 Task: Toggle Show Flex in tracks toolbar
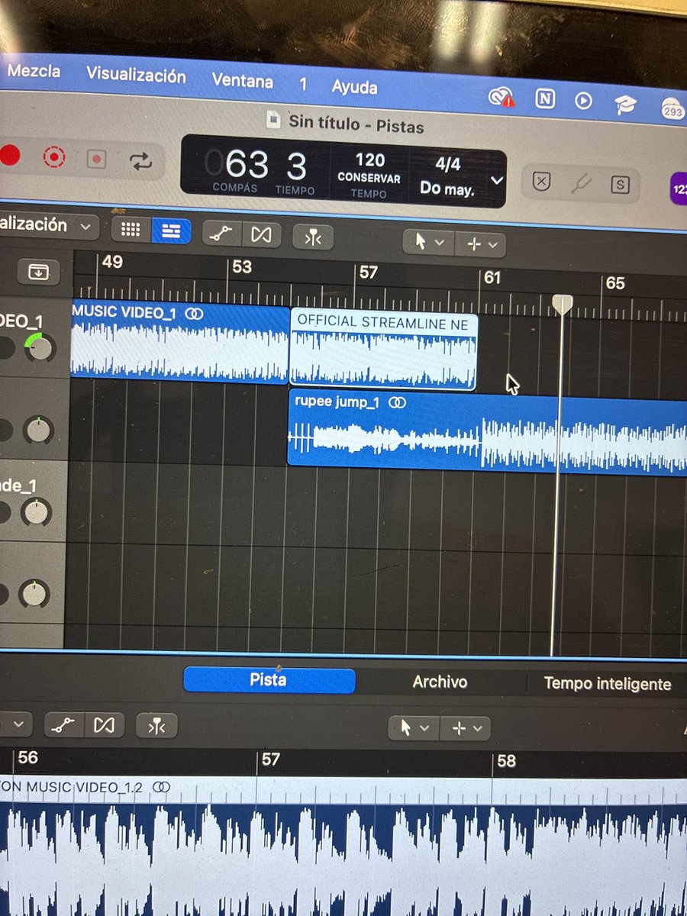[261, 235]
